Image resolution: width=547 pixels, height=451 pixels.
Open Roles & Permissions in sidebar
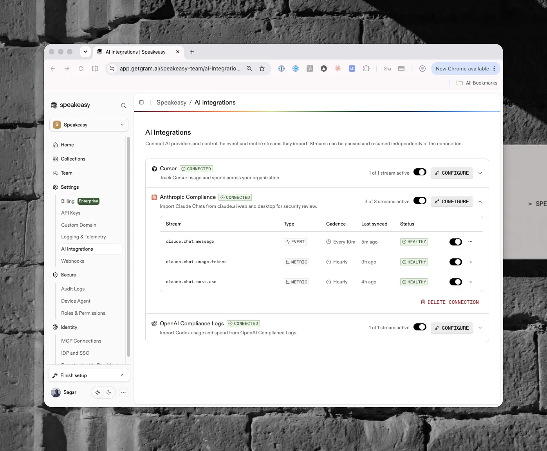83,313
